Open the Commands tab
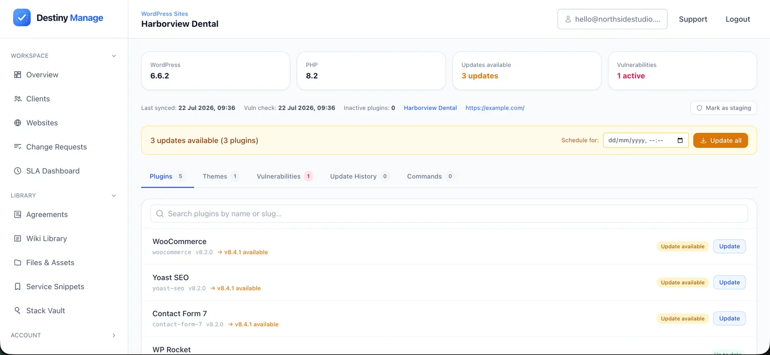 [x=430, y=176]
